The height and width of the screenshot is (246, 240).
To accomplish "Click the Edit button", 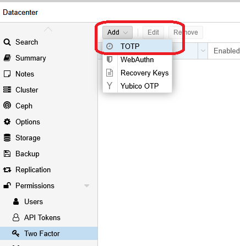I will pos(153,32).
